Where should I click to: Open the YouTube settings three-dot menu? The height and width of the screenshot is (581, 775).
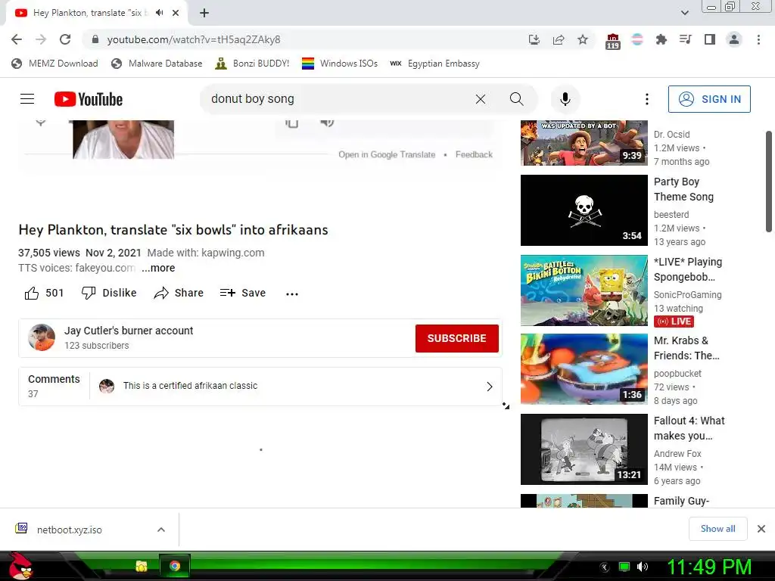(646, 99)
